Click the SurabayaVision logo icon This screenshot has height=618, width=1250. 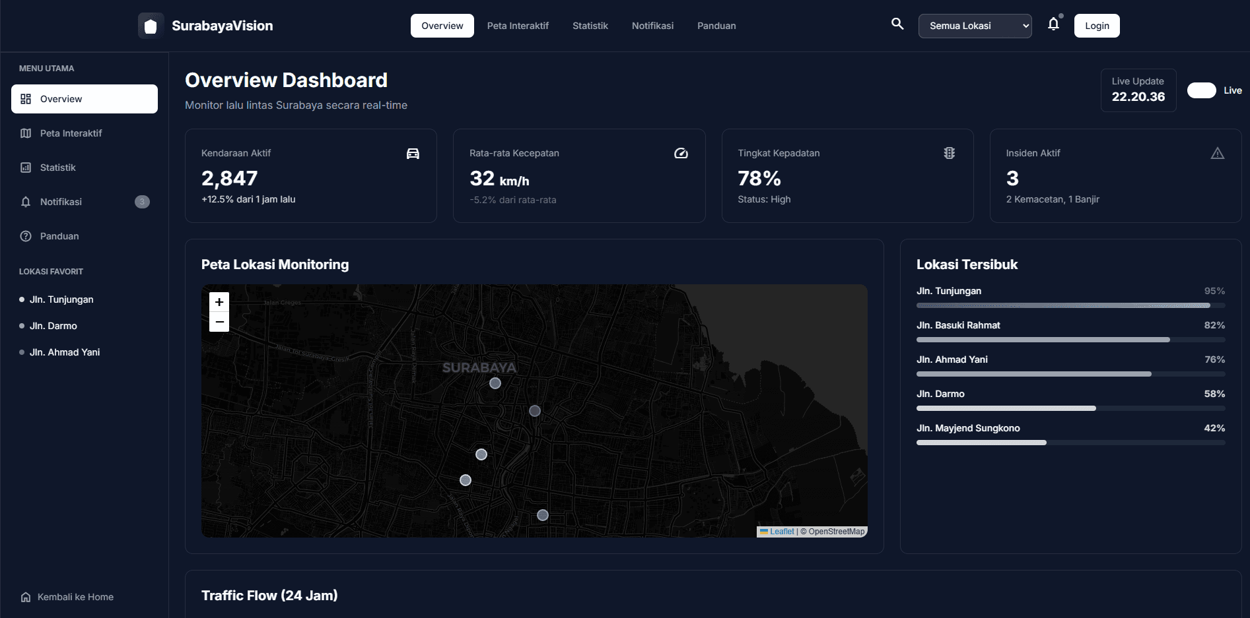(x=151, y=25)
